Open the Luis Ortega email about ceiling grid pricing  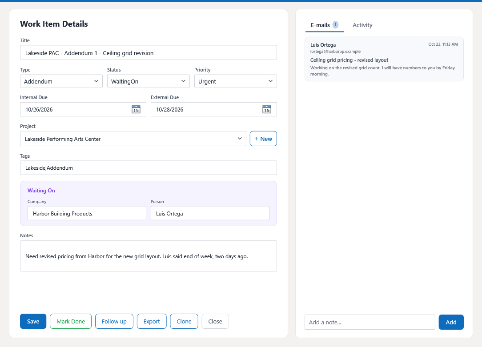click(x=384, y=59)
